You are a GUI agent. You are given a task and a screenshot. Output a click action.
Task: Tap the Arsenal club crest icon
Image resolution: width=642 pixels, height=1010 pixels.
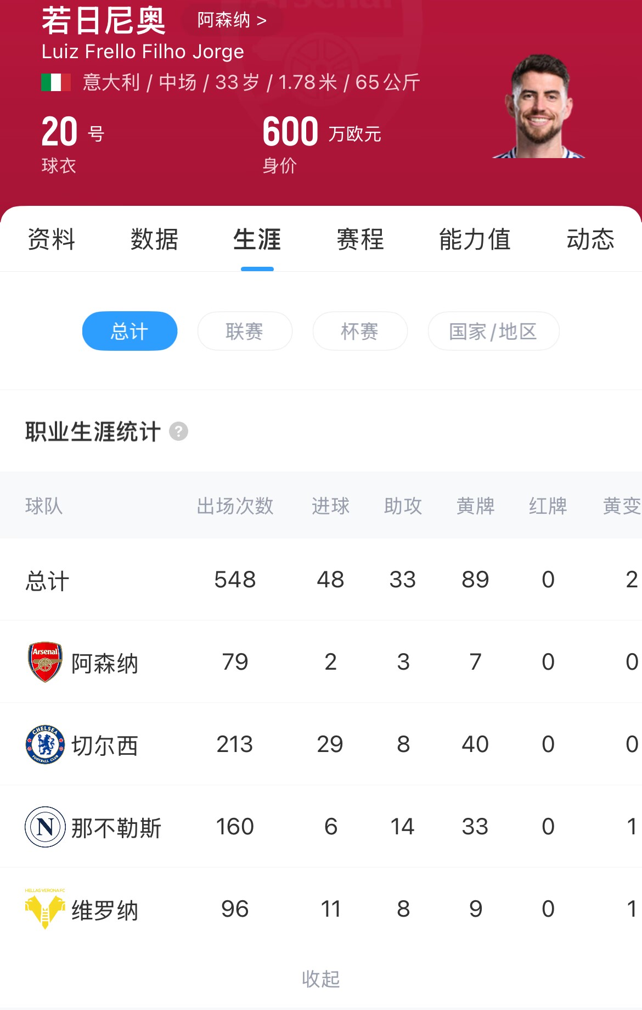(x=45, y=662)
